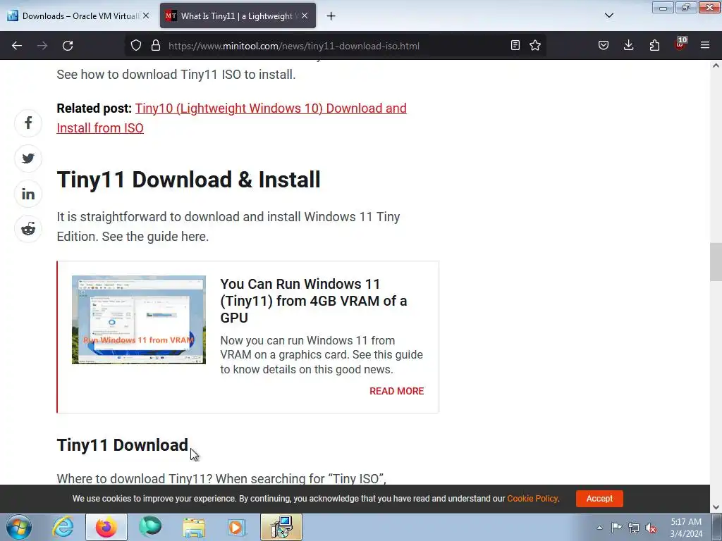Click the scrollbar down arrow
This screenshot has width=722, height=541.
pyautogui.click(x=716, y=507)
